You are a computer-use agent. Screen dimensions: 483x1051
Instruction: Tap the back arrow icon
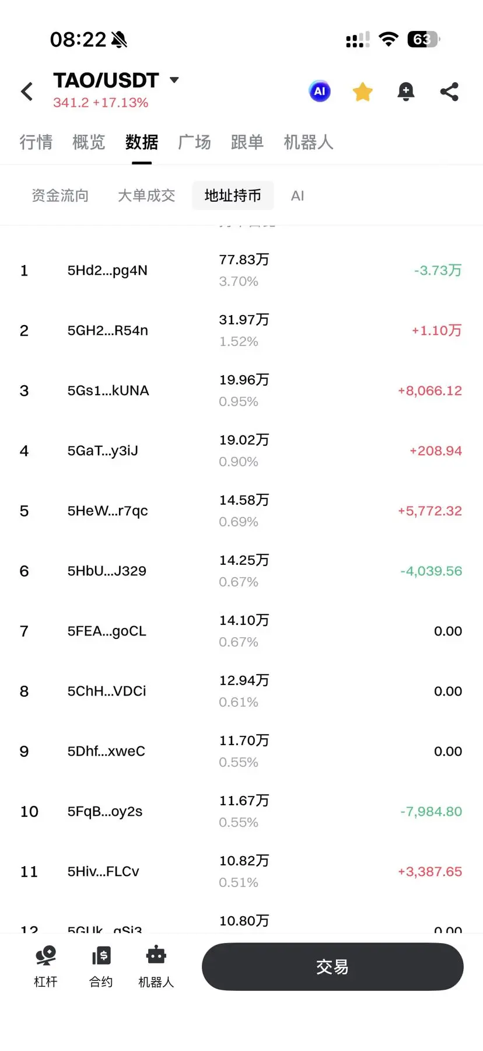(27, 92)
